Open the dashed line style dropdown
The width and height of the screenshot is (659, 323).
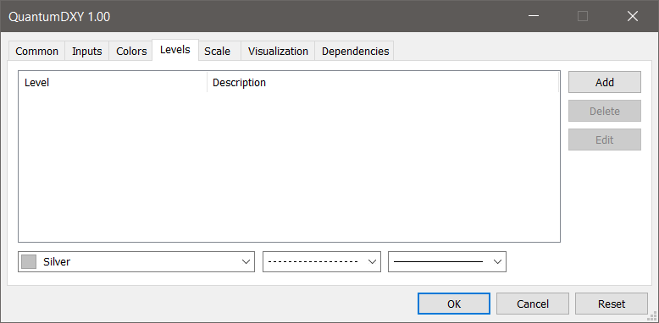[x=322, y=262]
